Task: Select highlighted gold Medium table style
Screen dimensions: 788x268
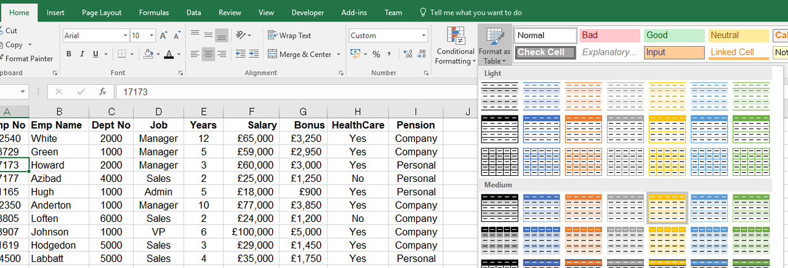Action: [667, 208]
